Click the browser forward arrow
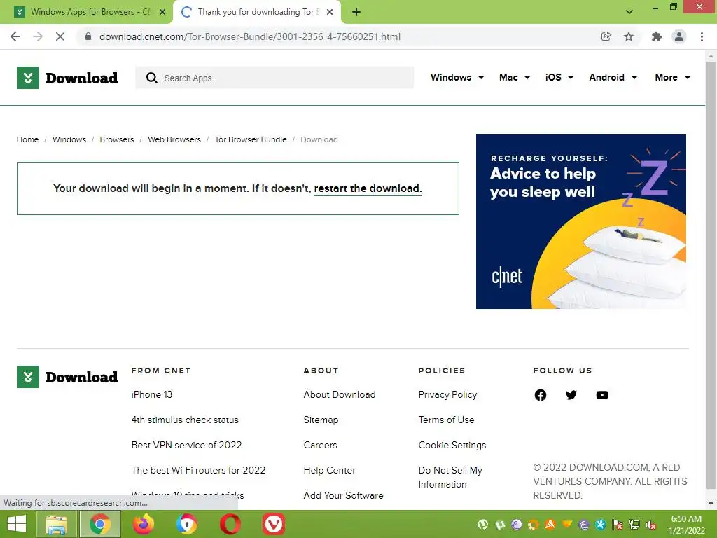The width and height of the screenshot is (717, 538). pos(38,36)
